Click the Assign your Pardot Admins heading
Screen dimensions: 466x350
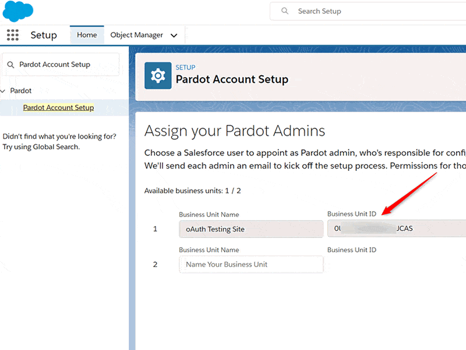235,131
